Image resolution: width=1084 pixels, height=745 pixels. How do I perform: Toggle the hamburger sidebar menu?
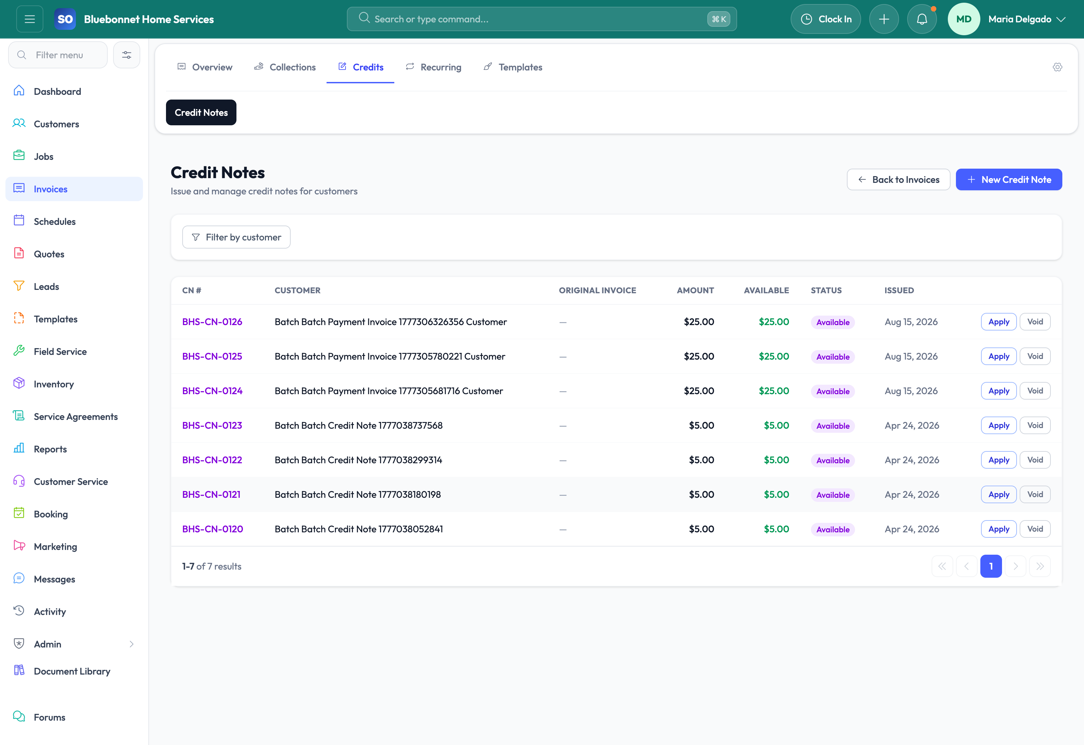coord(30,19)
